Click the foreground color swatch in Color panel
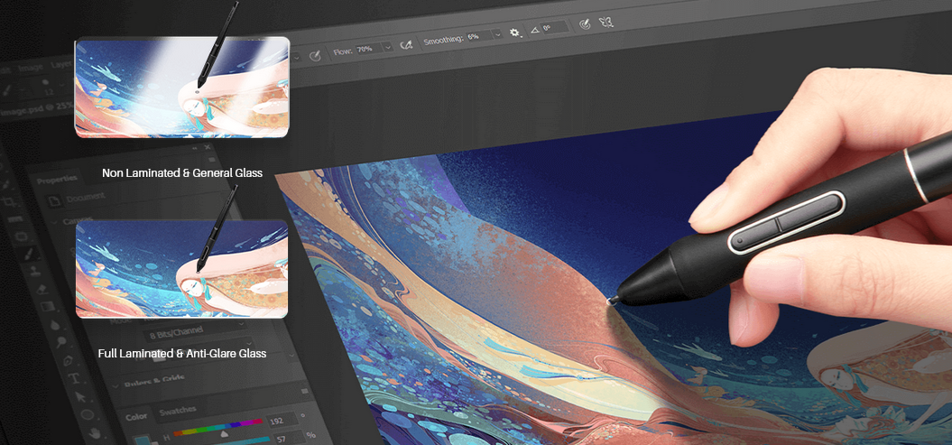Screen dimensions: 952x445 tap(141, 439)
